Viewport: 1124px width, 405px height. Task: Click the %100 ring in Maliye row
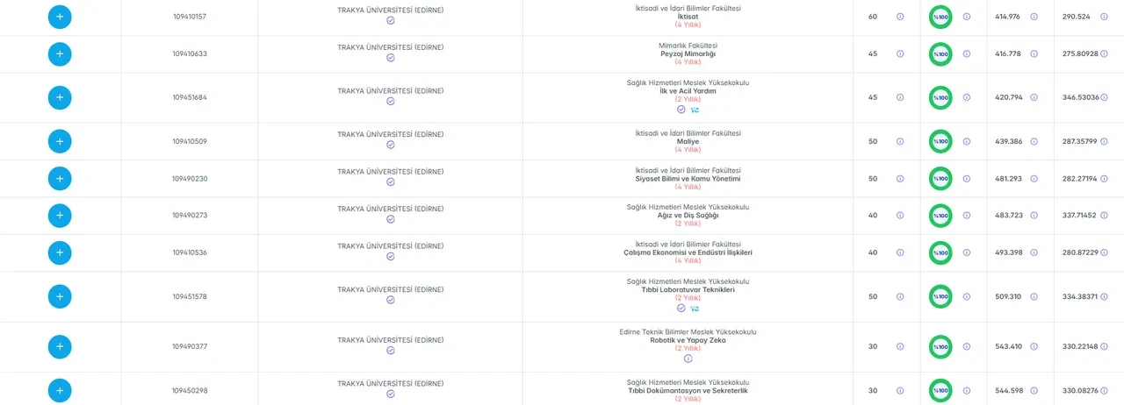click(x=940, y=141)
